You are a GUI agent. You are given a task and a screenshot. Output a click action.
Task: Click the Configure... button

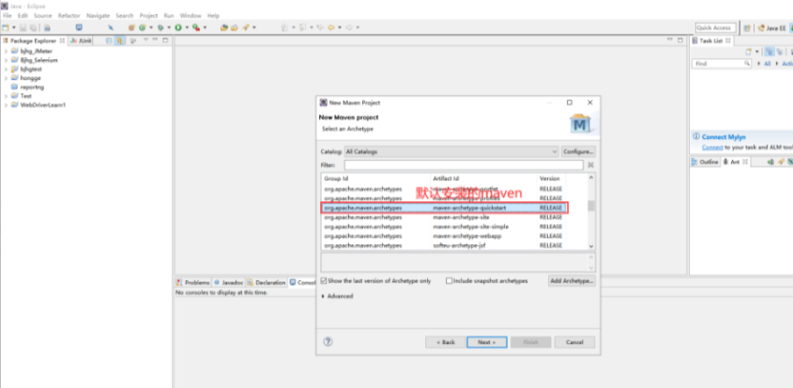(x=579, y=151)
